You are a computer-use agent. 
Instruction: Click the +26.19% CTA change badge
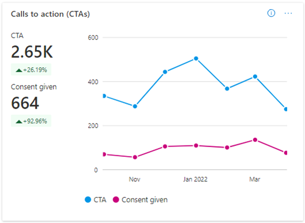31,70
